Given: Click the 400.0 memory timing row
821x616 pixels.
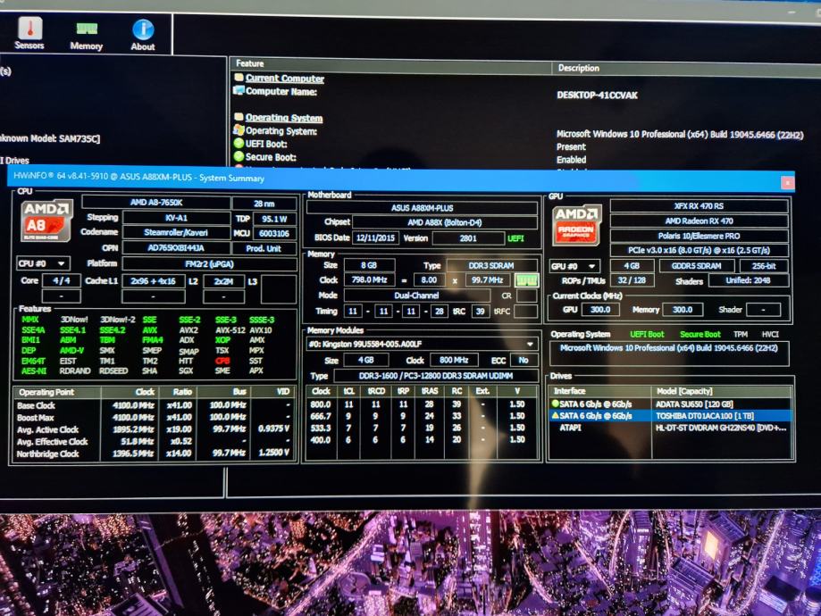Looking at the screenshot, I should [x=422, y=439].
